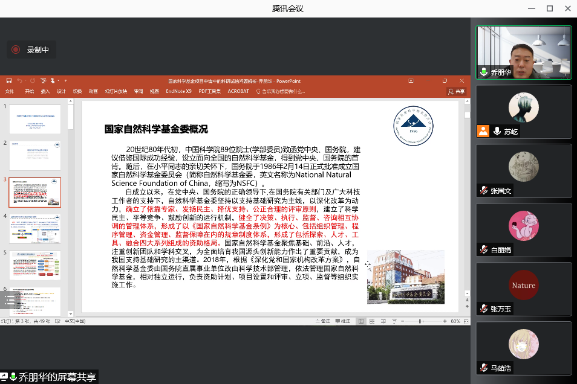Select slide 4 thumbnail in slide panel
The image size is (577, 384).
(x=35, y=228)
